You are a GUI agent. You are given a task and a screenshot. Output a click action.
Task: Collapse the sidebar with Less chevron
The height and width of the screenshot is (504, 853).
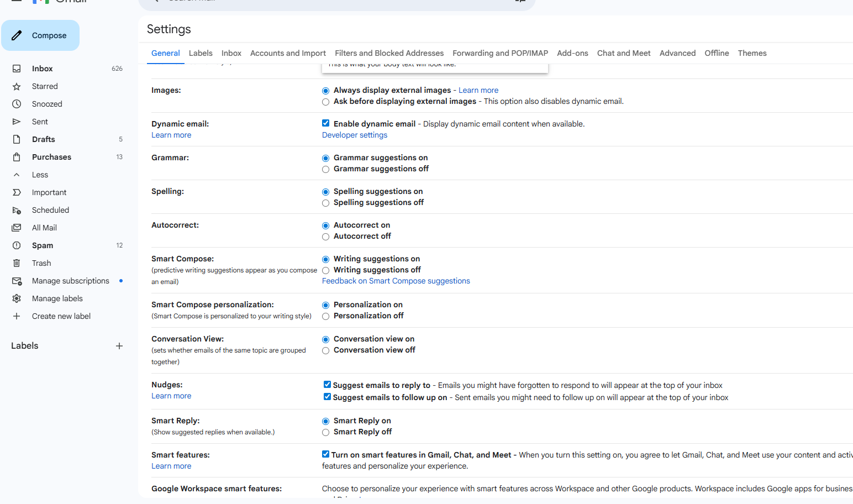(x=17, y=175)
